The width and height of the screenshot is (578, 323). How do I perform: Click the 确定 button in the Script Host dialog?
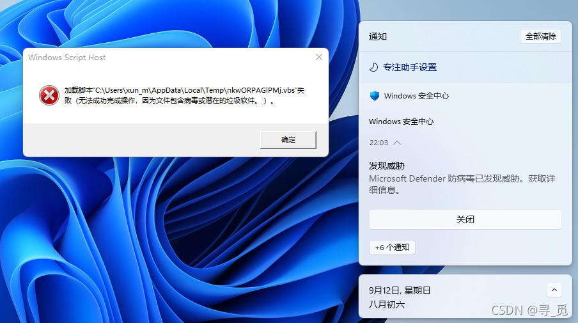click(x=288, y=139)
